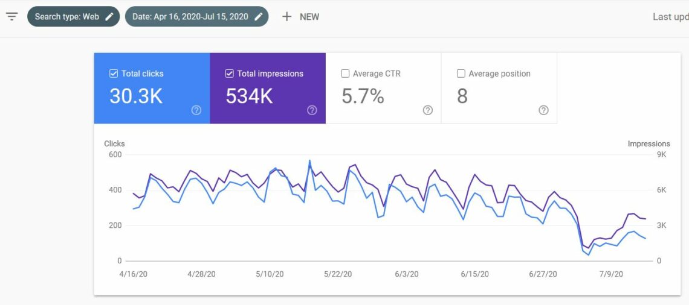The image size is (689, 305).
Task: Open the Search type: Web filter chip
Action: [66, 17]
